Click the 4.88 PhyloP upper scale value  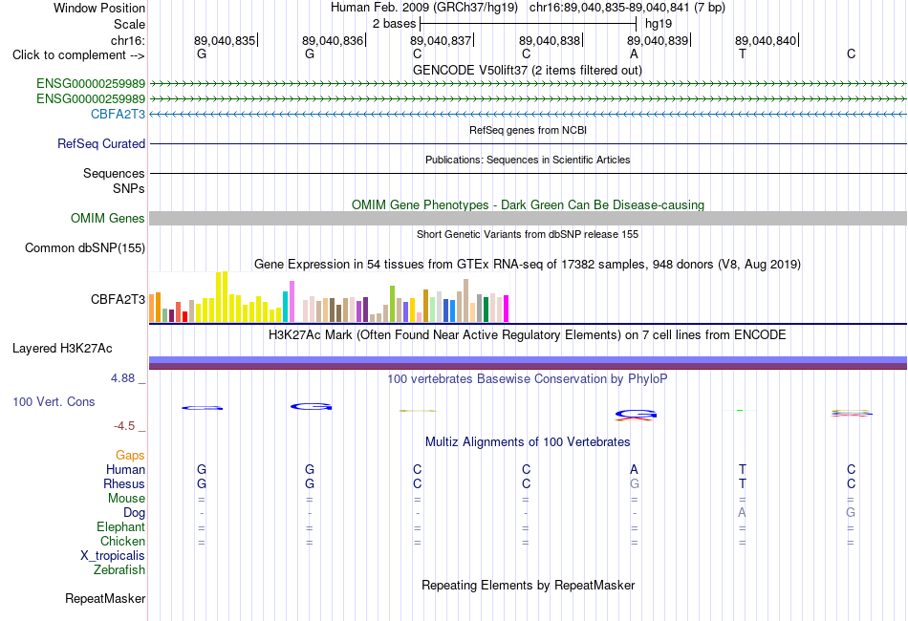coord(122,378)
